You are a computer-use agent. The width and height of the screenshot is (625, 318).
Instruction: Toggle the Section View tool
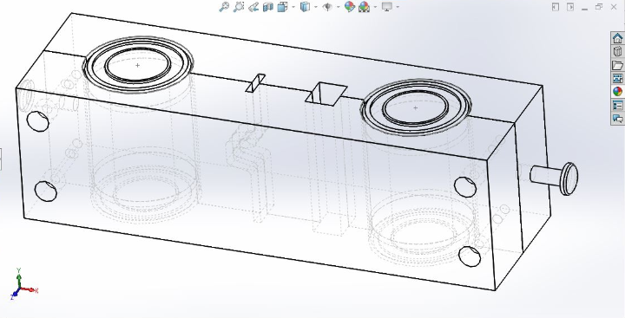pos(268,7)
